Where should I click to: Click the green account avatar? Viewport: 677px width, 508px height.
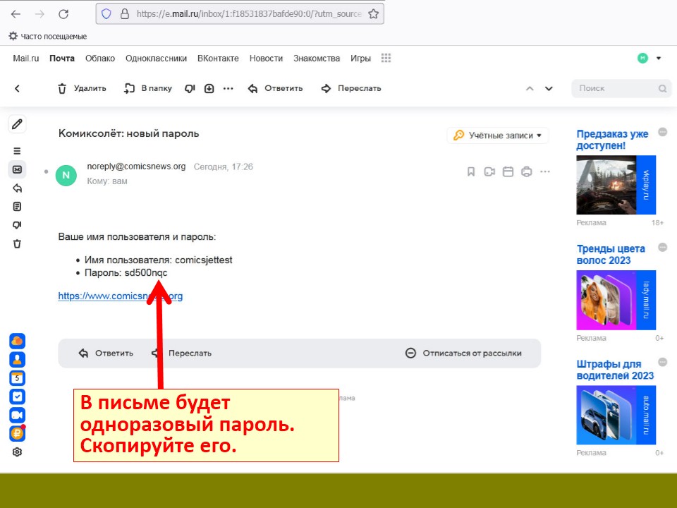642,58
